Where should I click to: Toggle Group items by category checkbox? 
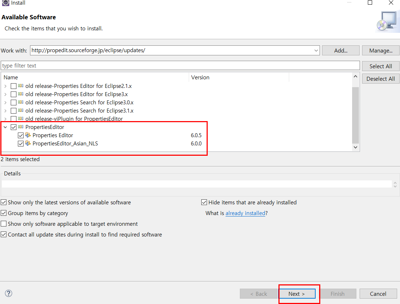point(4,213)
